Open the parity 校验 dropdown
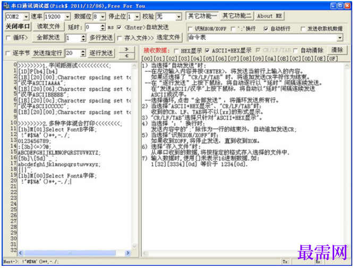357x269 pixels. coord(178,16)
